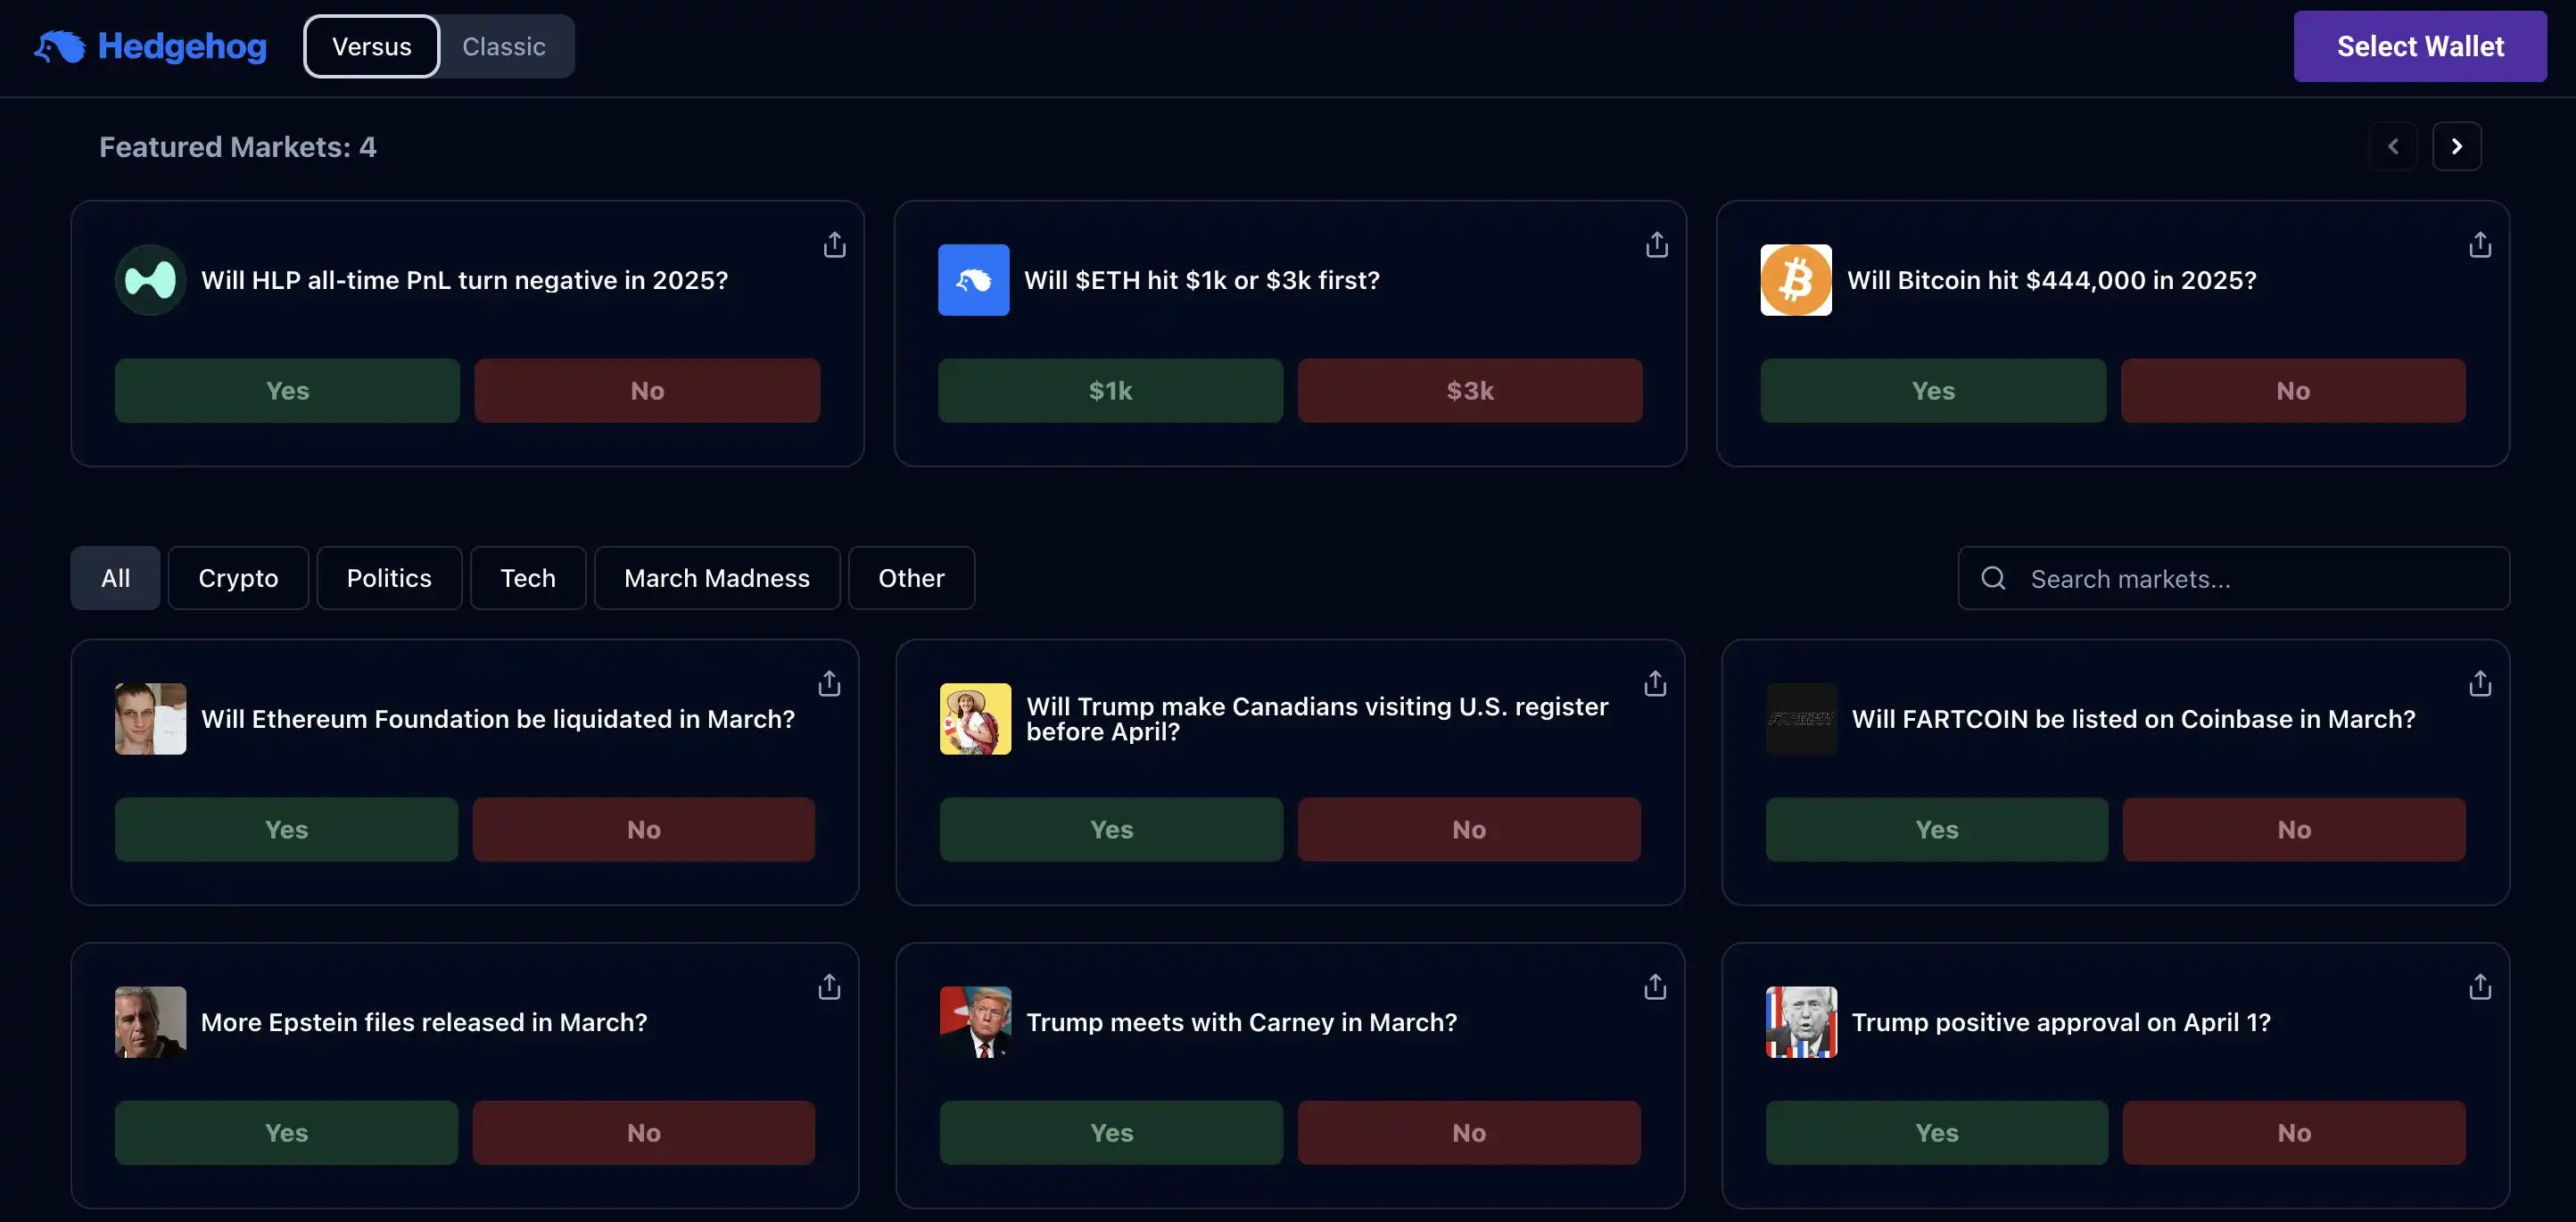The height and width of the screenshot is (1222, 2576).
Task: Click the Hedgehog logo
Action: [150, 46]
